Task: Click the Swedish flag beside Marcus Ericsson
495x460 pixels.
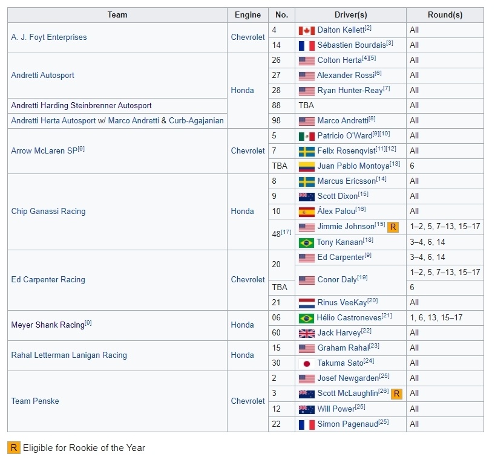Action: click(307, 182)
